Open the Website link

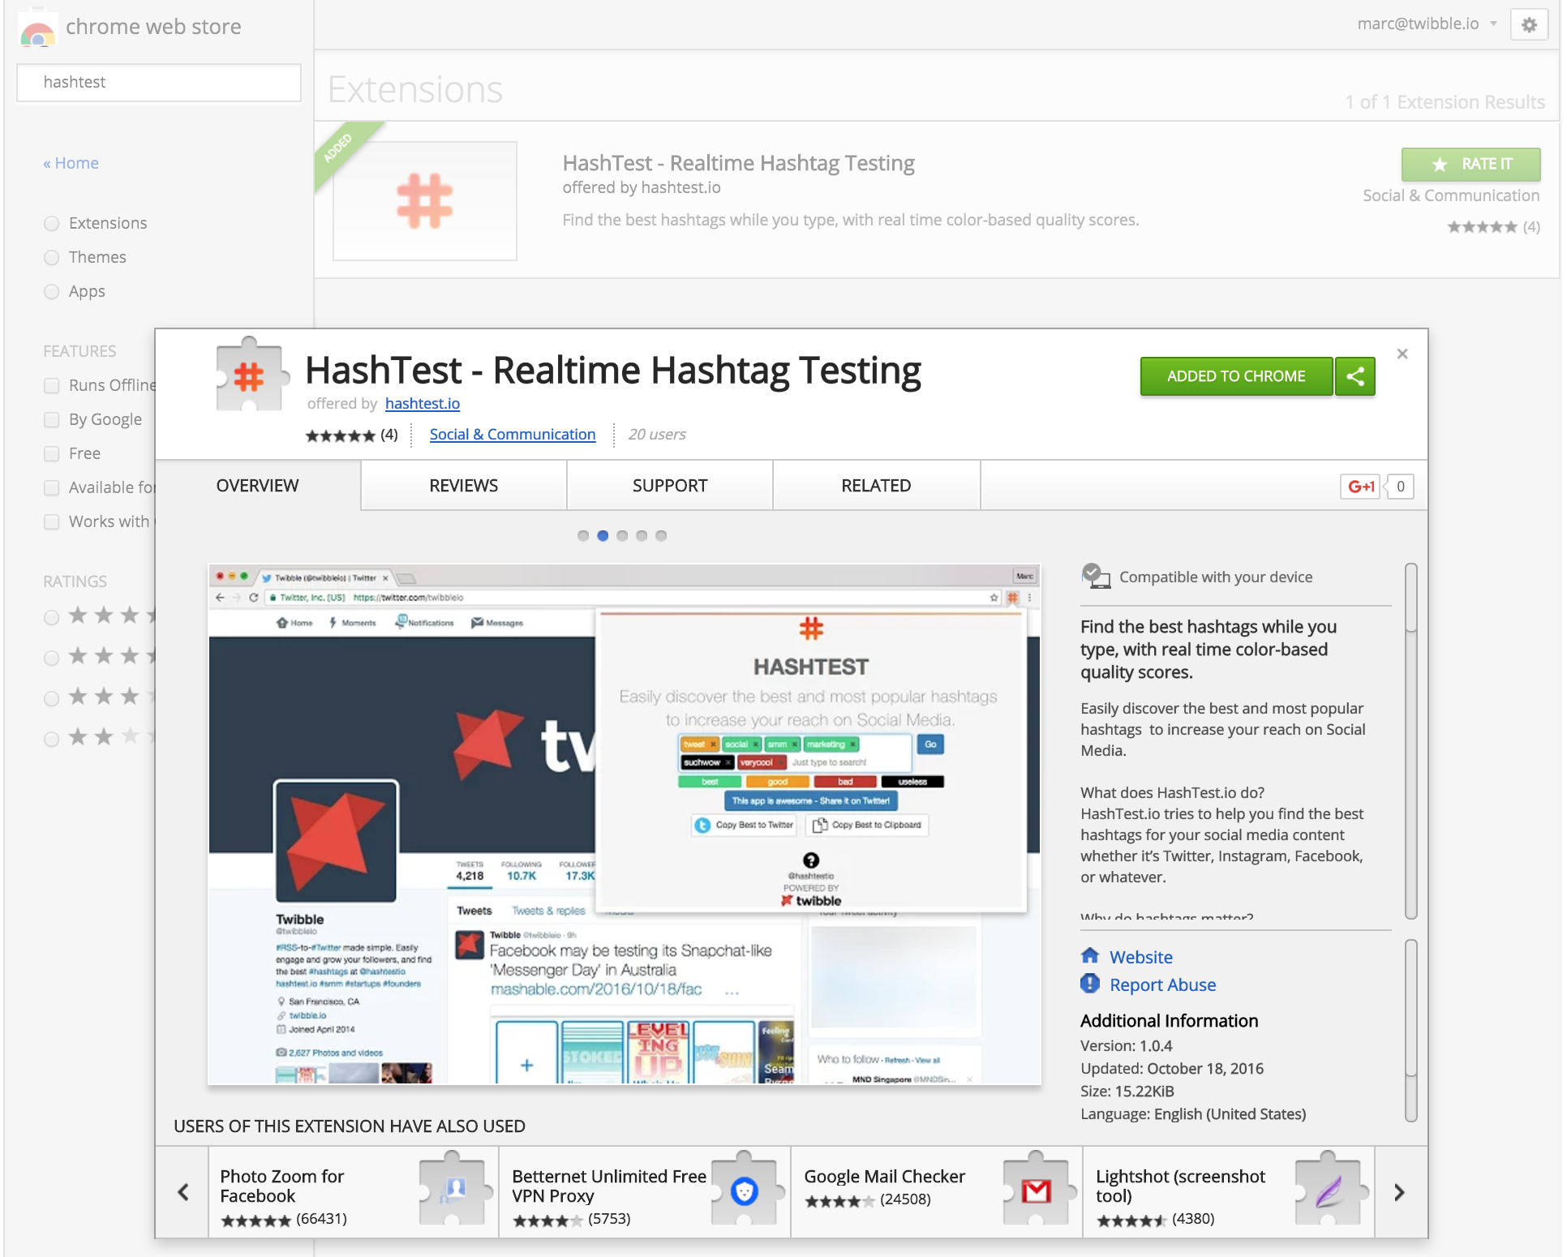pyautogui.click(x=1140, y=957)
